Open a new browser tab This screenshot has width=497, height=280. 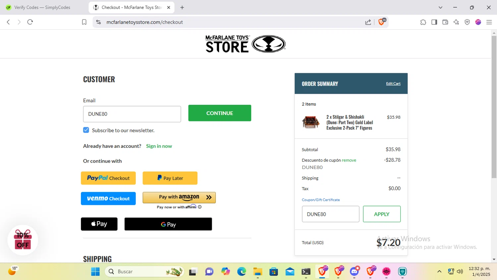[x=182, y=7]
